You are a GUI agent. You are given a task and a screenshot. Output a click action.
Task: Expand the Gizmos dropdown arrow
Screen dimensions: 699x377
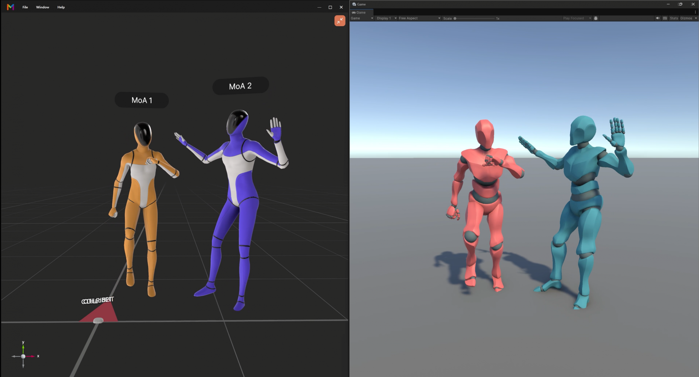pyautogui.click(x=696, y=18)
